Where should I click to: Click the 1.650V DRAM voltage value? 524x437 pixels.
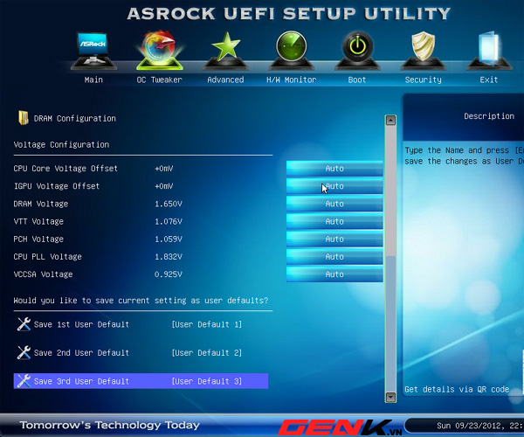click(x=169, y=204)
